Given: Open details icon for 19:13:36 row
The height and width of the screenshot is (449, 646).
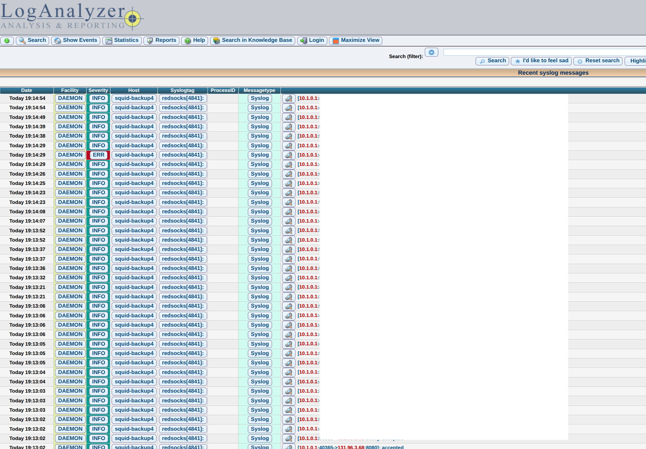Looking at the screenshot, I should tap(289, 269).
